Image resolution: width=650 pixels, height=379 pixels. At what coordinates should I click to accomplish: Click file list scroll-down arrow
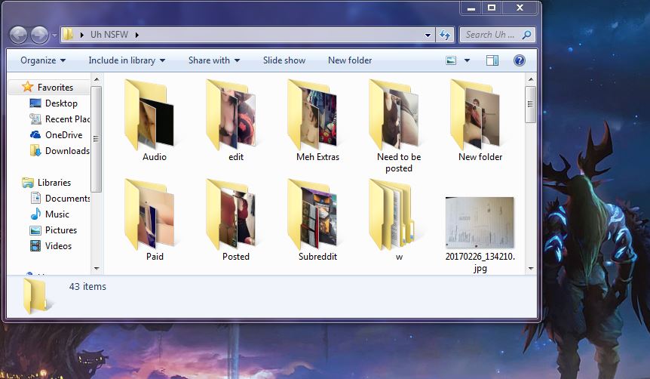click(x=531, y=269)
